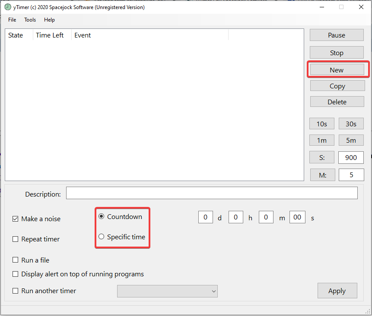The width and height of the screenshot is (372, 316).
Task: Create a timer with the New button
Action: (x=337, y=70)
